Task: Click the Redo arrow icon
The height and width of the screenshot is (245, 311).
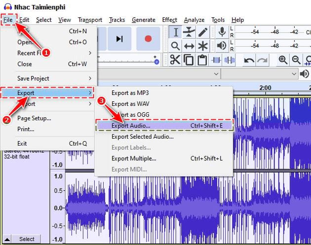Action: coord(263,60)
